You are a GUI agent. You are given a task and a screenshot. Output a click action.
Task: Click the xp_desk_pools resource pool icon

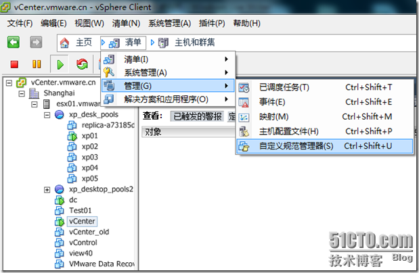point(60,115)
